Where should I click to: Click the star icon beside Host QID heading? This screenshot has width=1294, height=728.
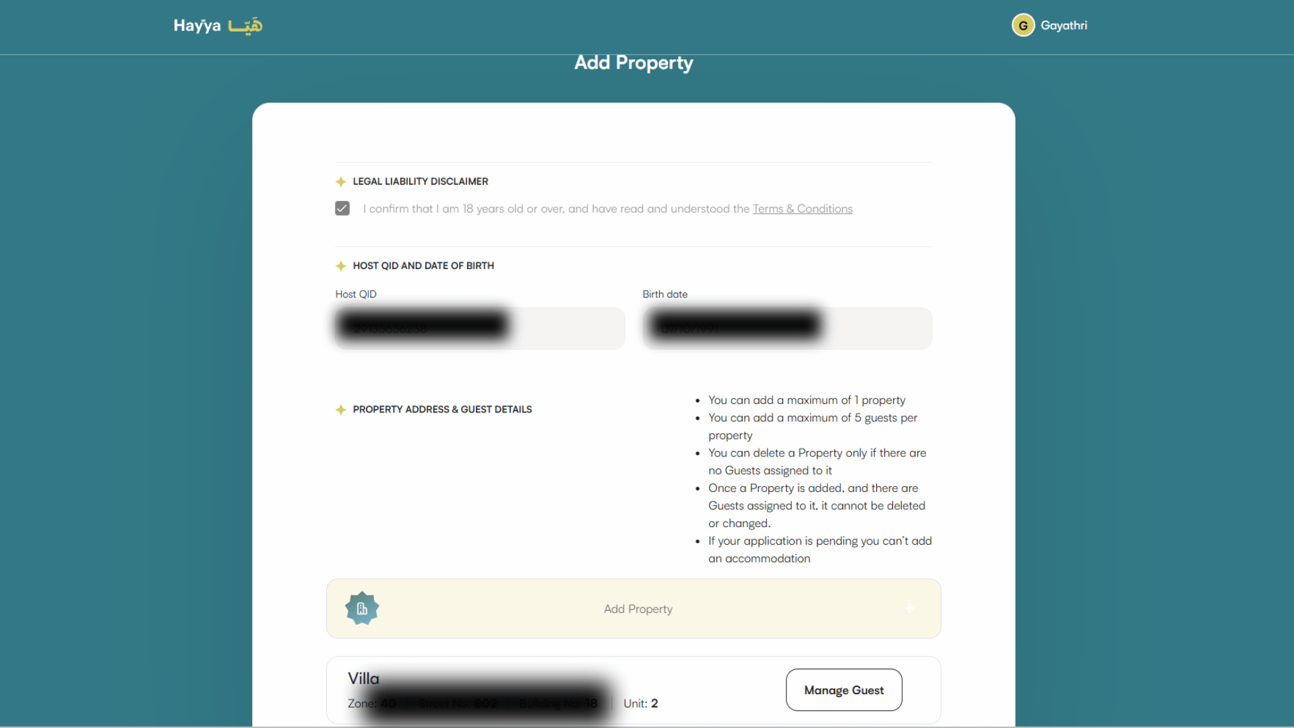point(341,266)
